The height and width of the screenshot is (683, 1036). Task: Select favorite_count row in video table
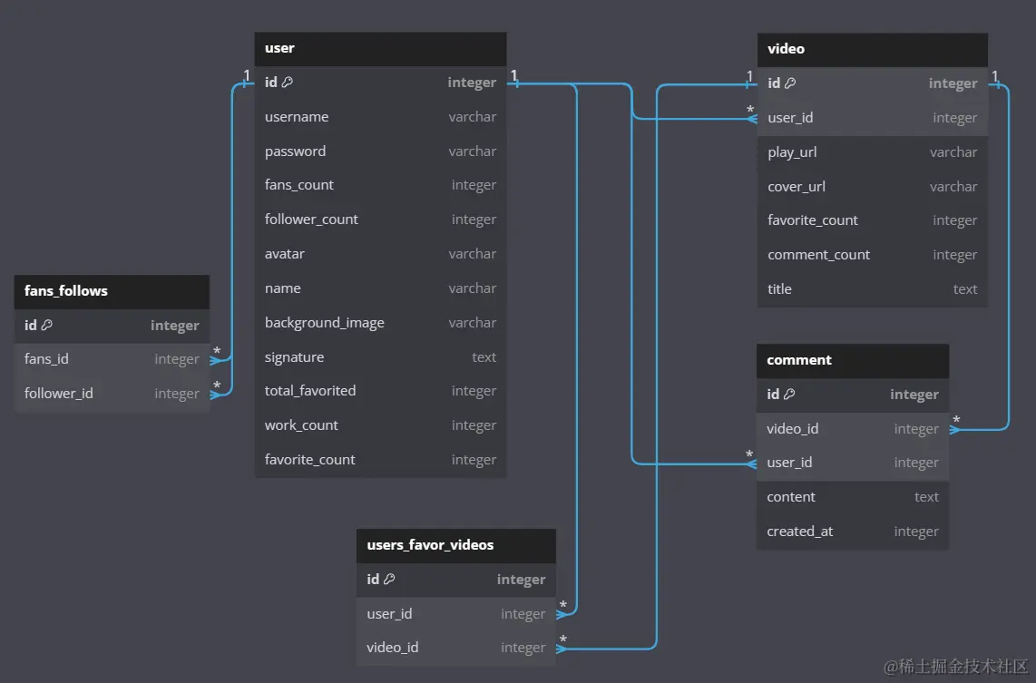pyautogui.click(x=872, y=220)
